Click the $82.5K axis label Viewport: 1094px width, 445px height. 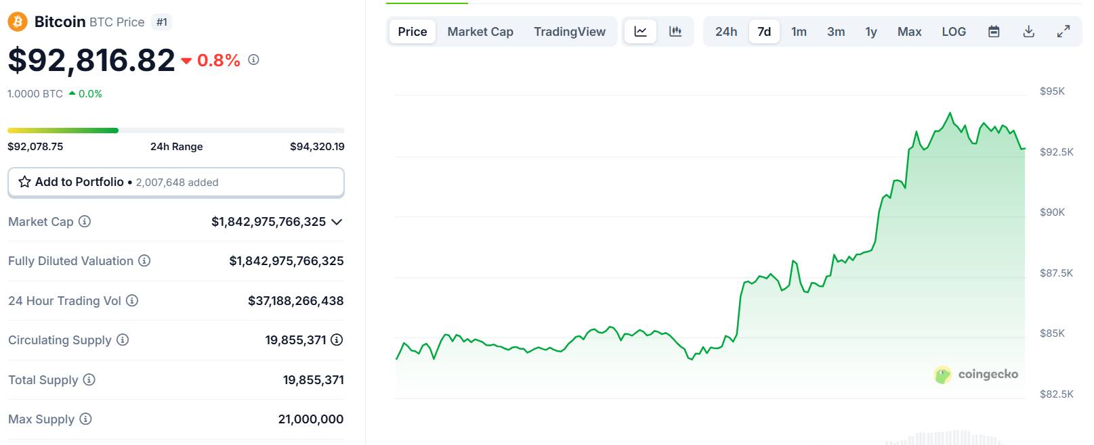click(x=1057, y=394)
